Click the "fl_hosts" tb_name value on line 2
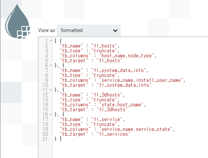Viewport: 208px width, 158px height. click(x=104, y=46)
